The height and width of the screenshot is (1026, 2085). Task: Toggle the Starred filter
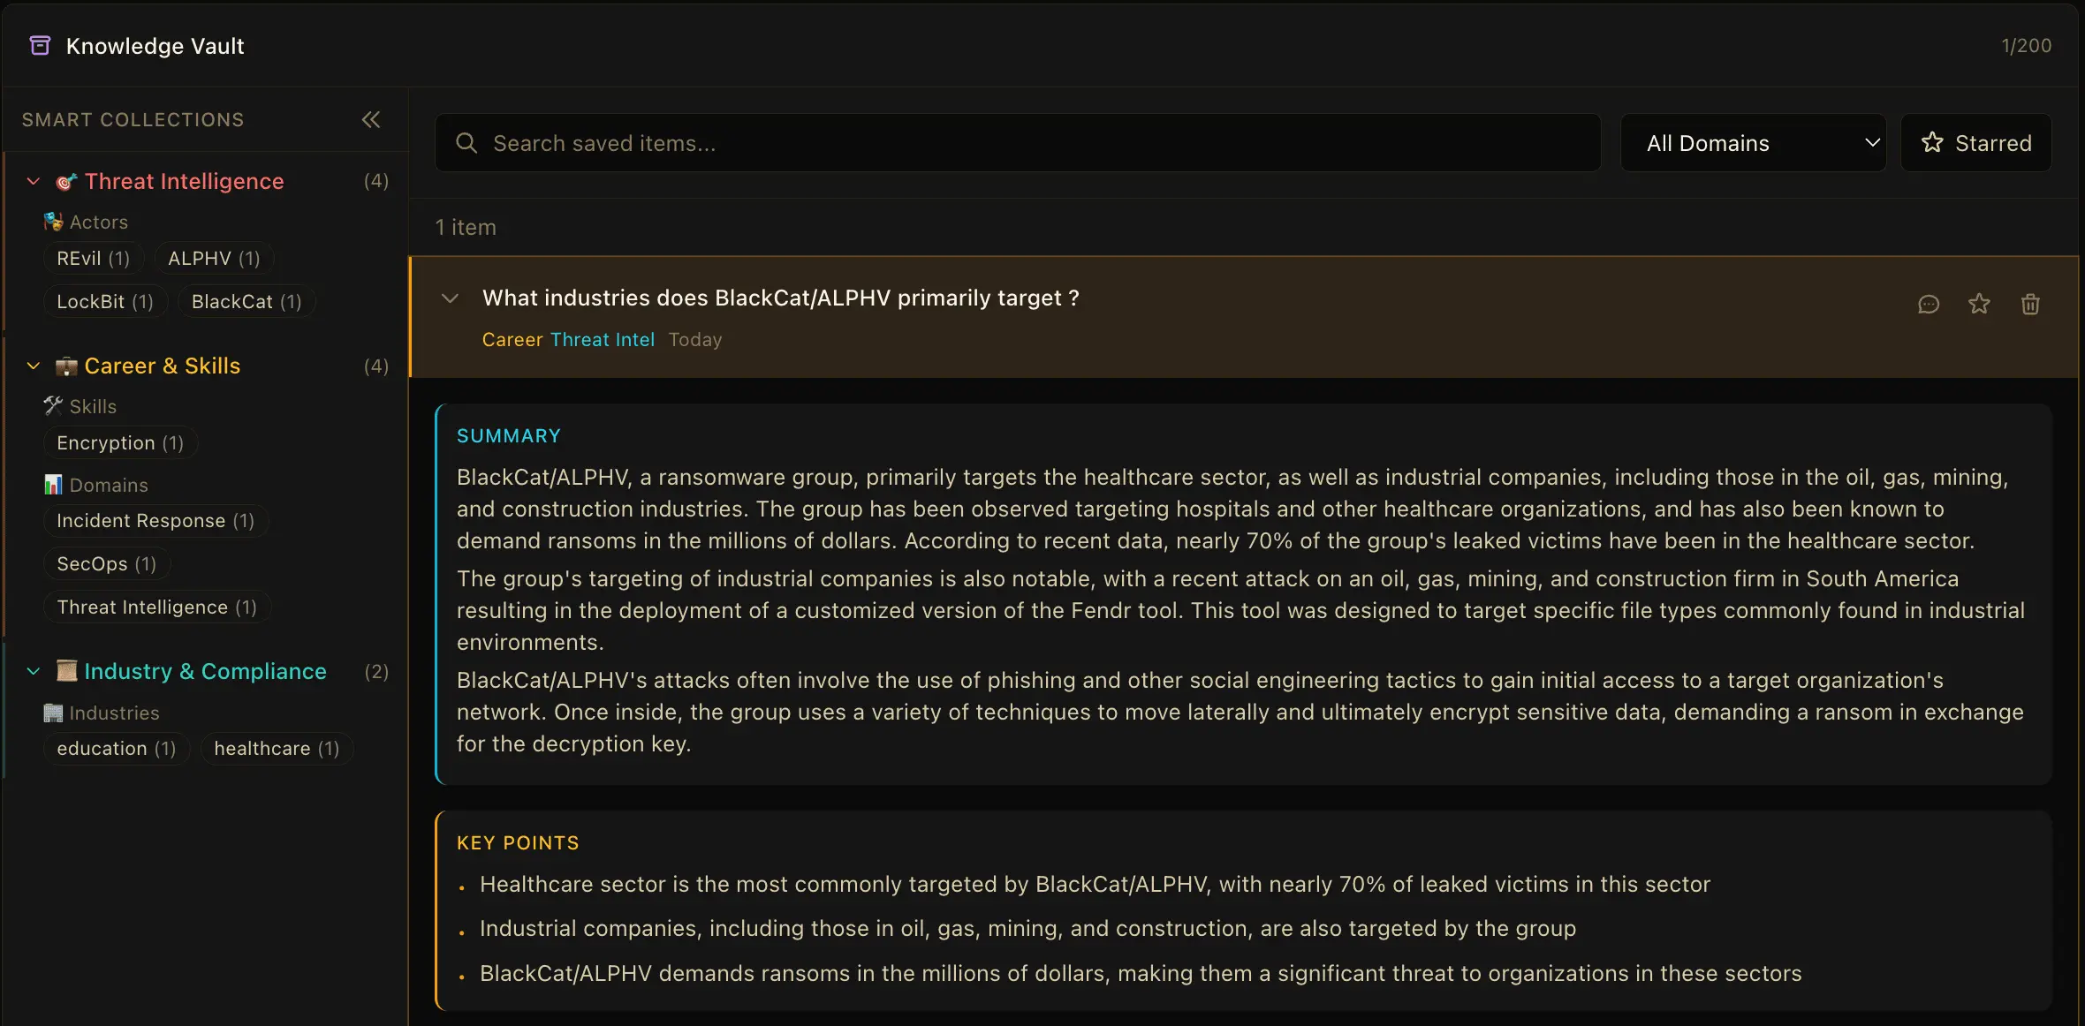tap(1975, 143)
